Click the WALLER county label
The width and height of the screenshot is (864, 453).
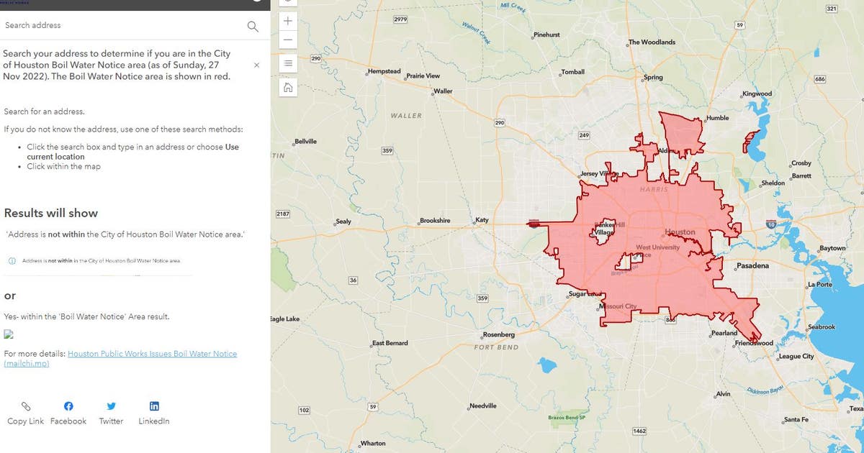[406, 115]
